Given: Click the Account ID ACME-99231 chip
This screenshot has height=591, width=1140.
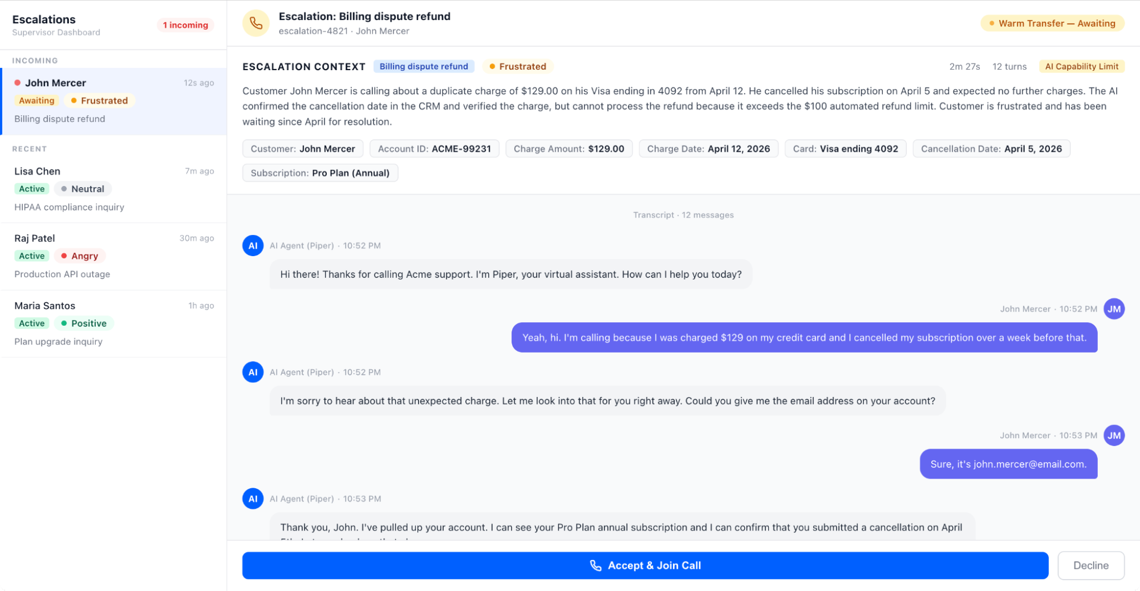Looking at the screenshot, I should pos(434,149).
